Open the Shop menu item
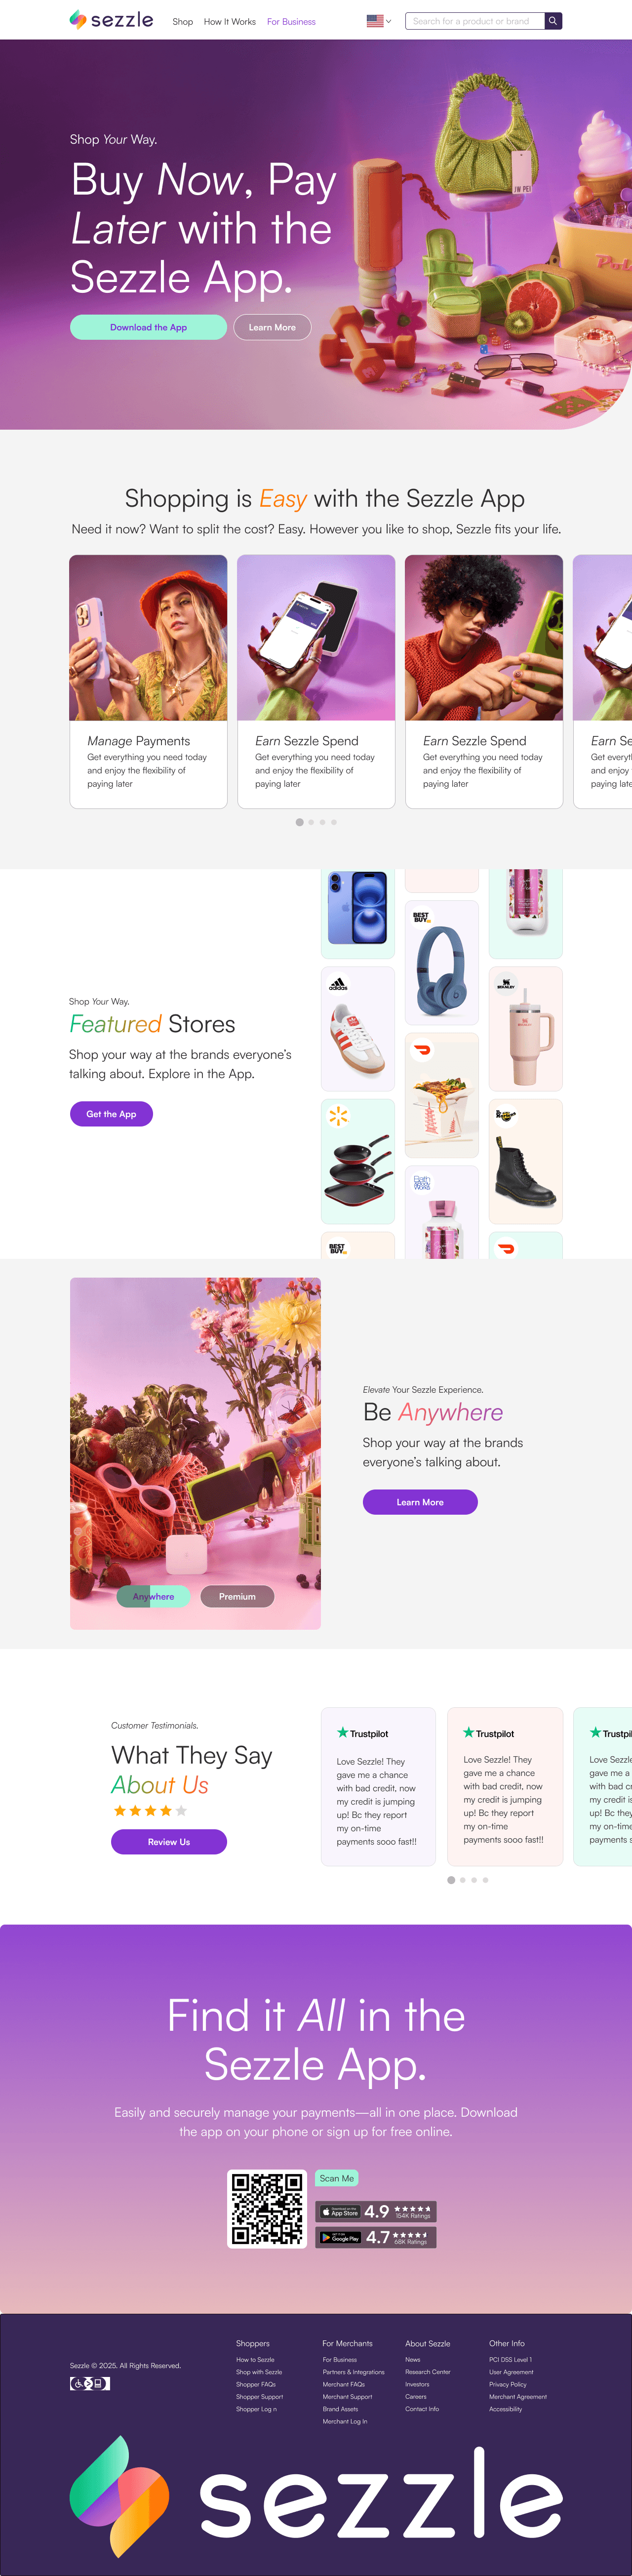The height and width of the screenshot is (2576, 632). point(183,21)
